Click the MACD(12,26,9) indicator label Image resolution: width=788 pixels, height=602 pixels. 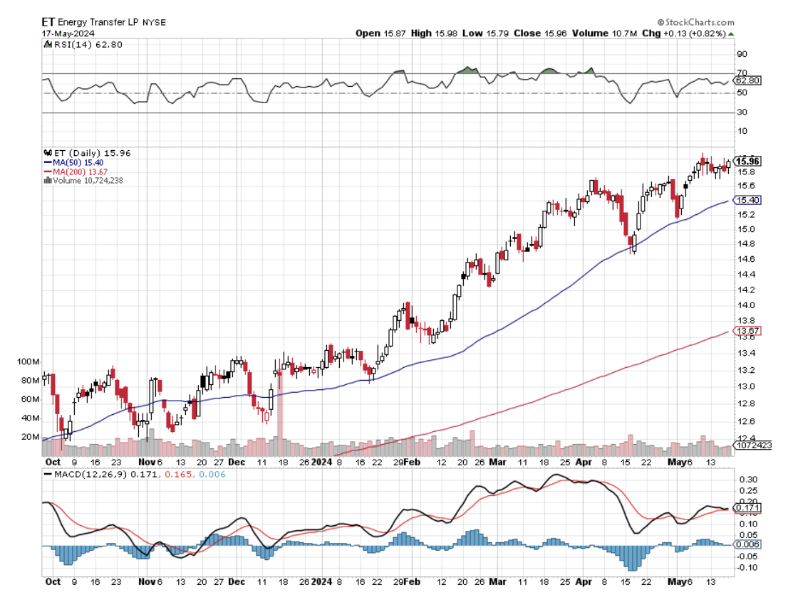tap(85, 473)
